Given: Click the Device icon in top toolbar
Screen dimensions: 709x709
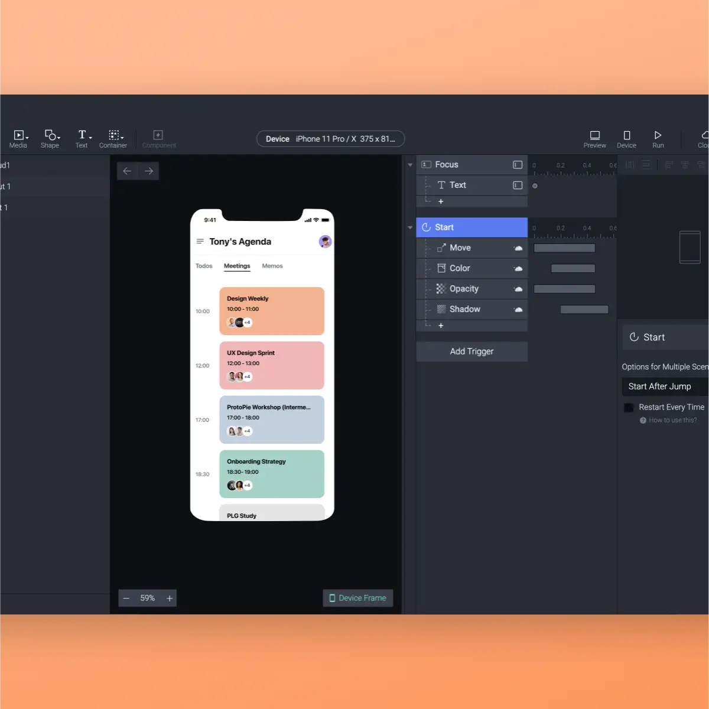Looking at the screenshot, I should pyautogui.click(x=626, y=139).
